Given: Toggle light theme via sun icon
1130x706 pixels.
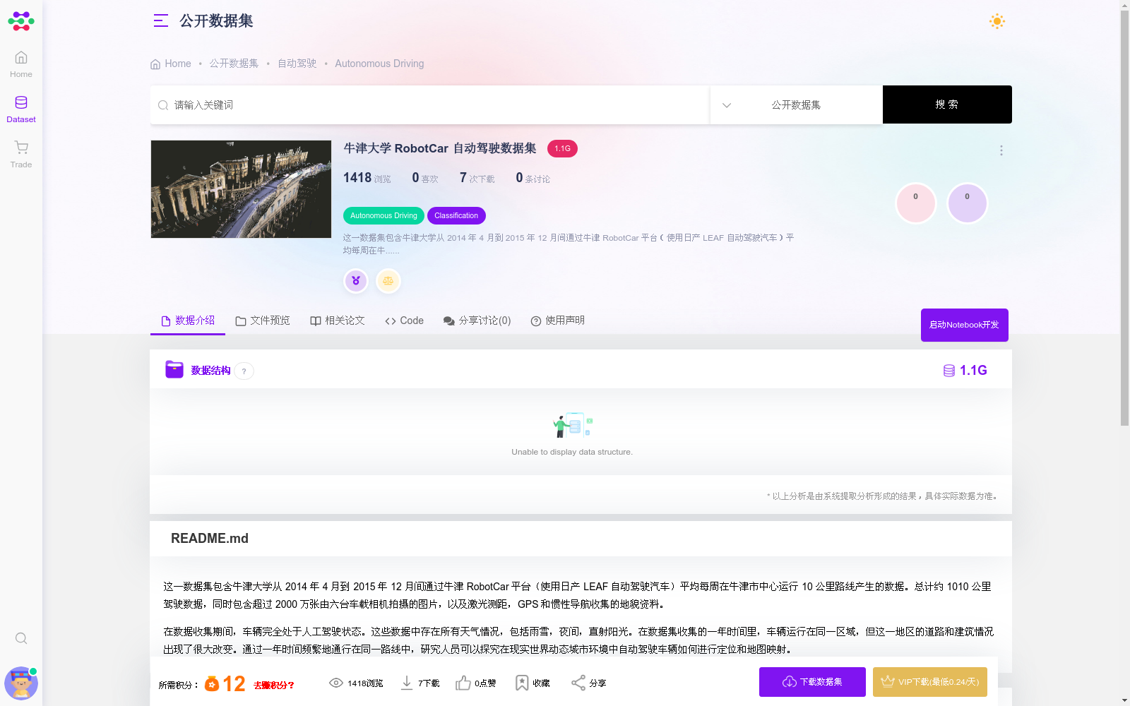Looking at the screenshot, I should (x=997, y=21).
